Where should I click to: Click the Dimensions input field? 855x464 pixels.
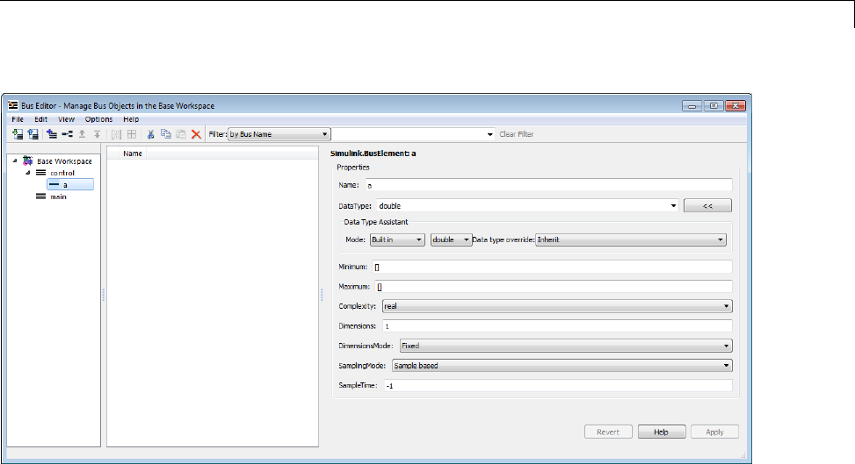click(557, 326)
